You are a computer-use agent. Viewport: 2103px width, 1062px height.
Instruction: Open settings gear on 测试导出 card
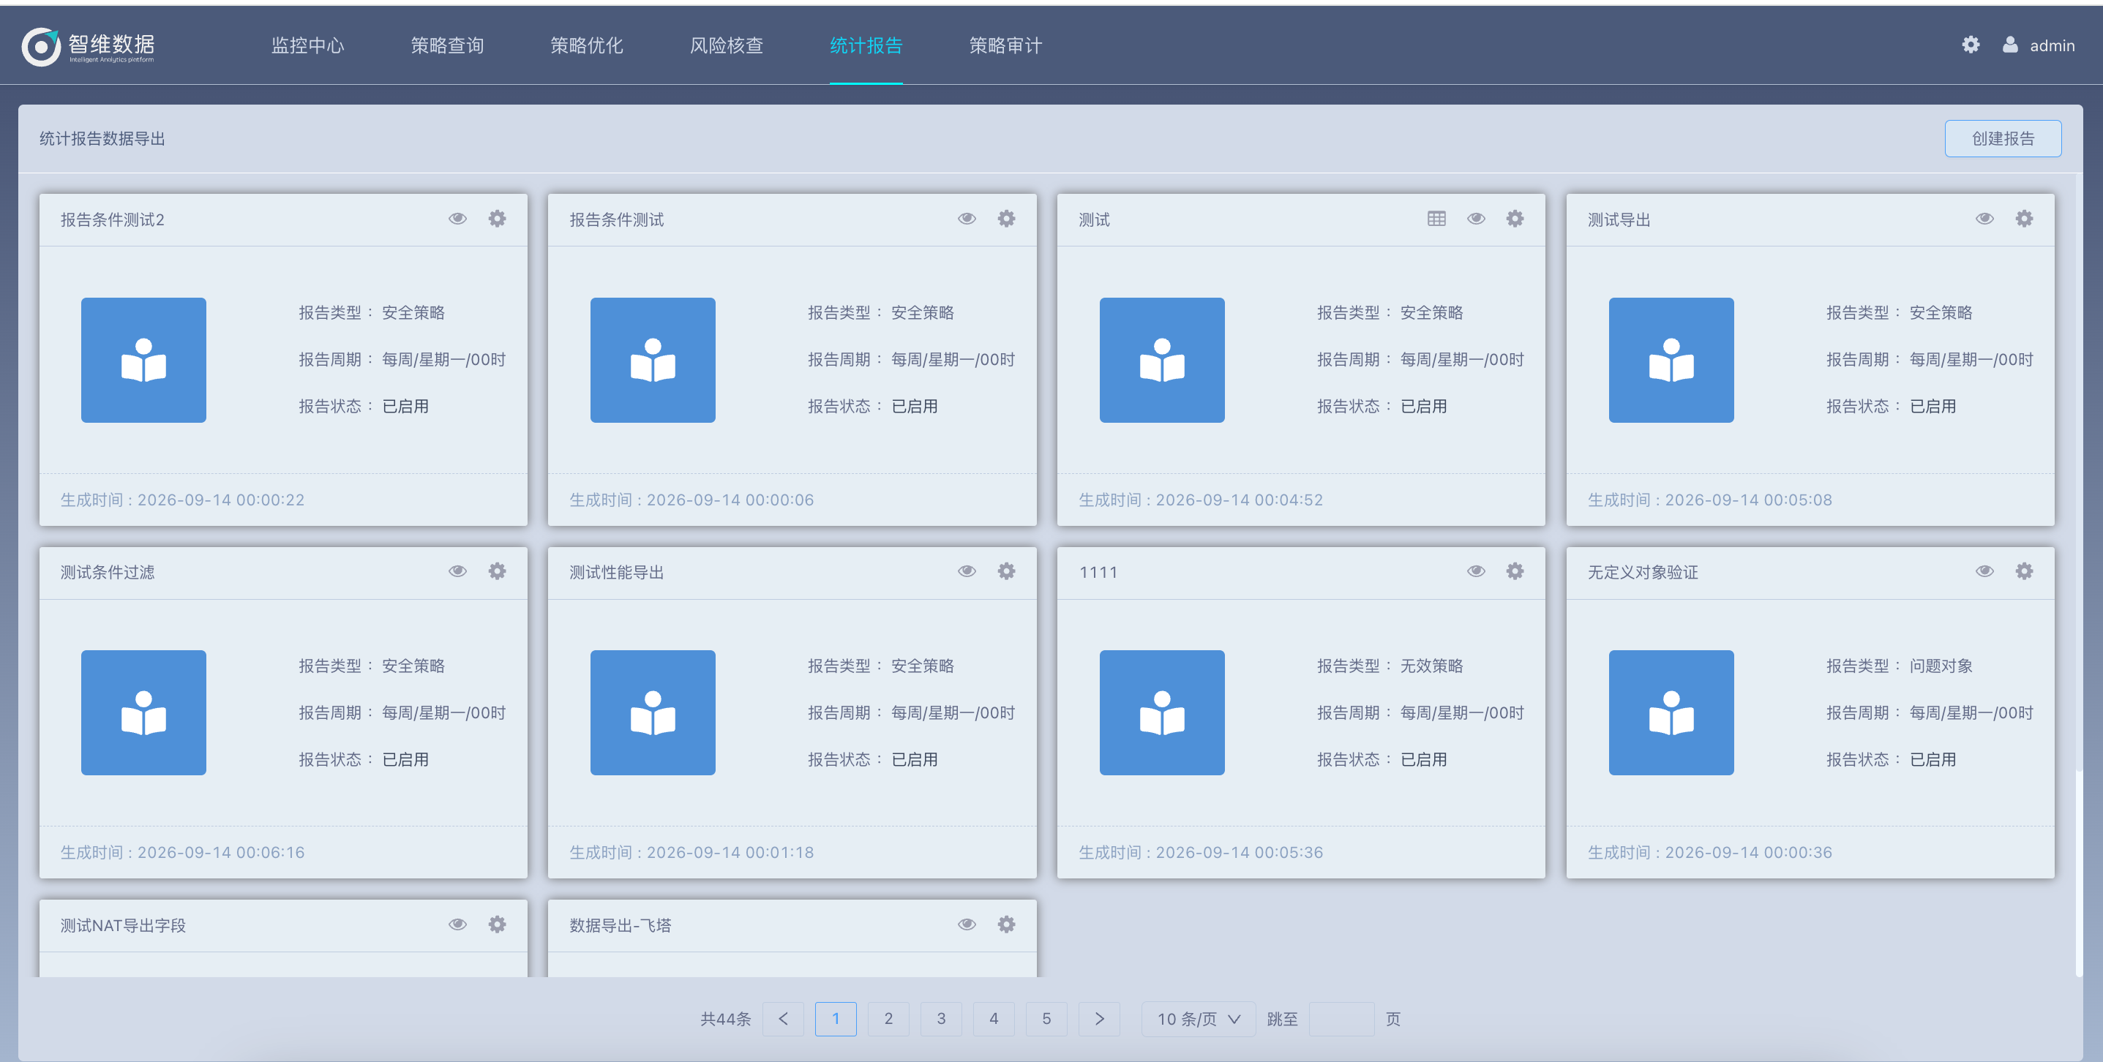[2025, 219]
